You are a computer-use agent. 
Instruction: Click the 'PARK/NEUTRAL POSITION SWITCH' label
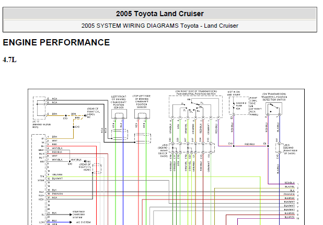pyautogui.click(x=195, y=94)
